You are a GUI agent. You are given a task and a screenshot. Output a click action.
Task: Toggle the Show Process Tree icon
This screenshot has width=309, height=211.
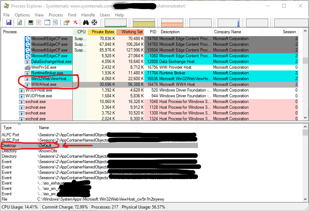pyautogui.click(x=39, y=23)
